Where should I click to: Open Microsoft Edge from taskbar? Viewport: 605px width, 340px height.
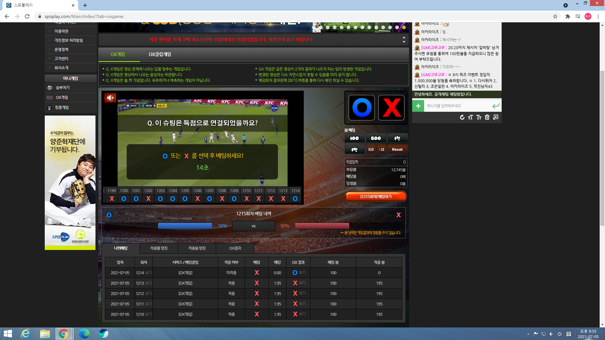(x=84, y=334)
